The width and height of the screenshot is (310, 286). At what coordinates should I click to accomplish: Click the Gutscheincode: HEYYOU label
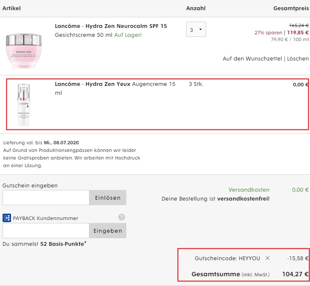[x=227, y=258]
